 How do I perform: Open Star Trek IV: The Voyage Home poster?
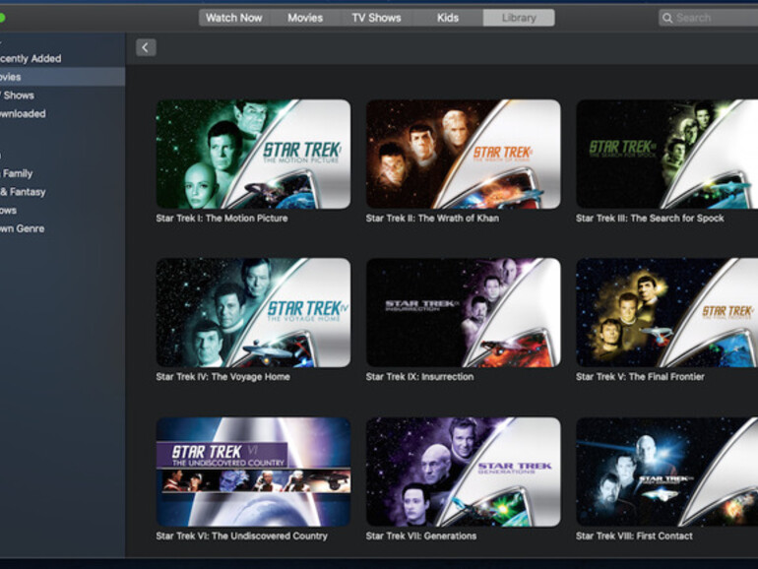253,312
